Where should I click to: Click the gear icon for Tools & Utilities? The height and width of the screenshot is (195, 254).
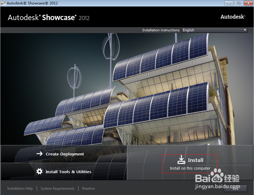coord(39,171)
